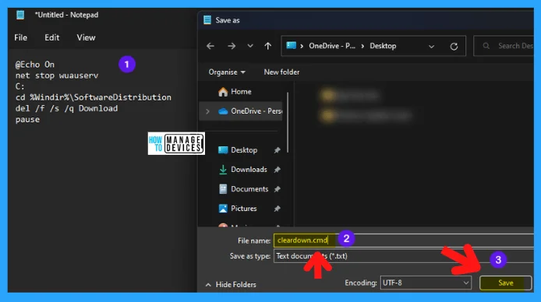The width and height of the screenshot is (541, 302).
Task: Click the Search Desktop field
Action: [504, 46]
